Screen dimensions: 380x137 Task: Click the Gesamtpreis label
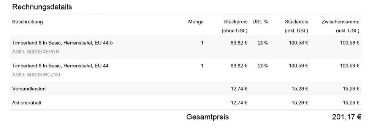(x=207, y=117)
